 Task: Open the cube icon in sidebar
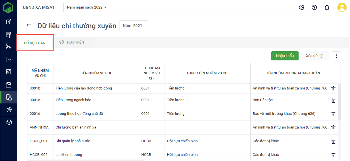9,122
